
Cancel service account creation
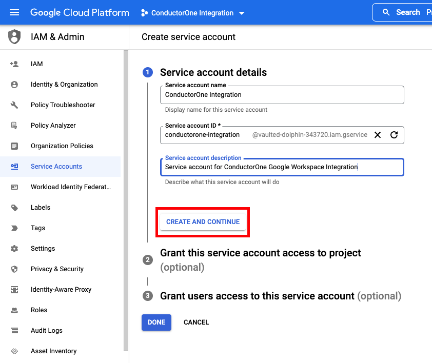click(196, 322)
